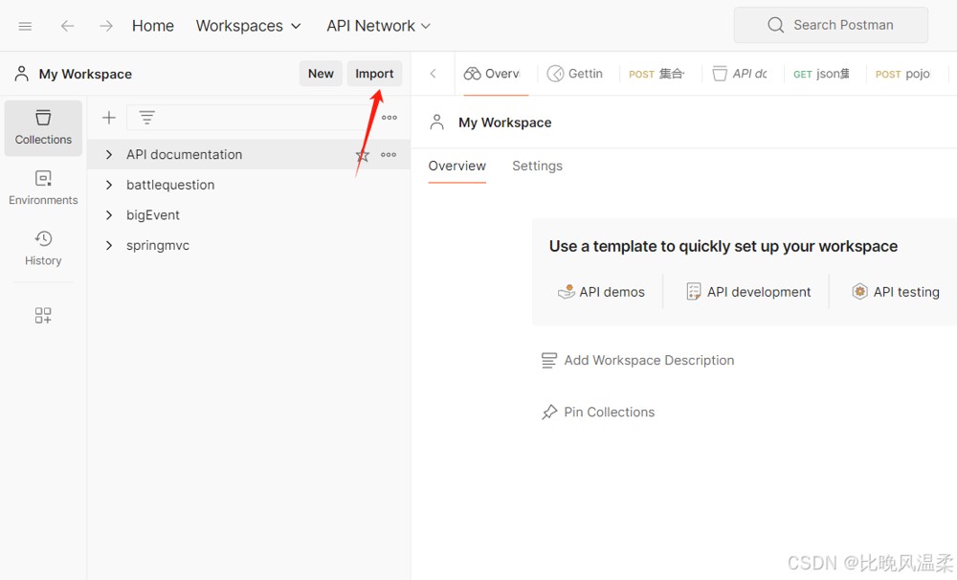Open the POST 集合 request tab
Viewport: 957px width, 580px height.
coord(657,74)
